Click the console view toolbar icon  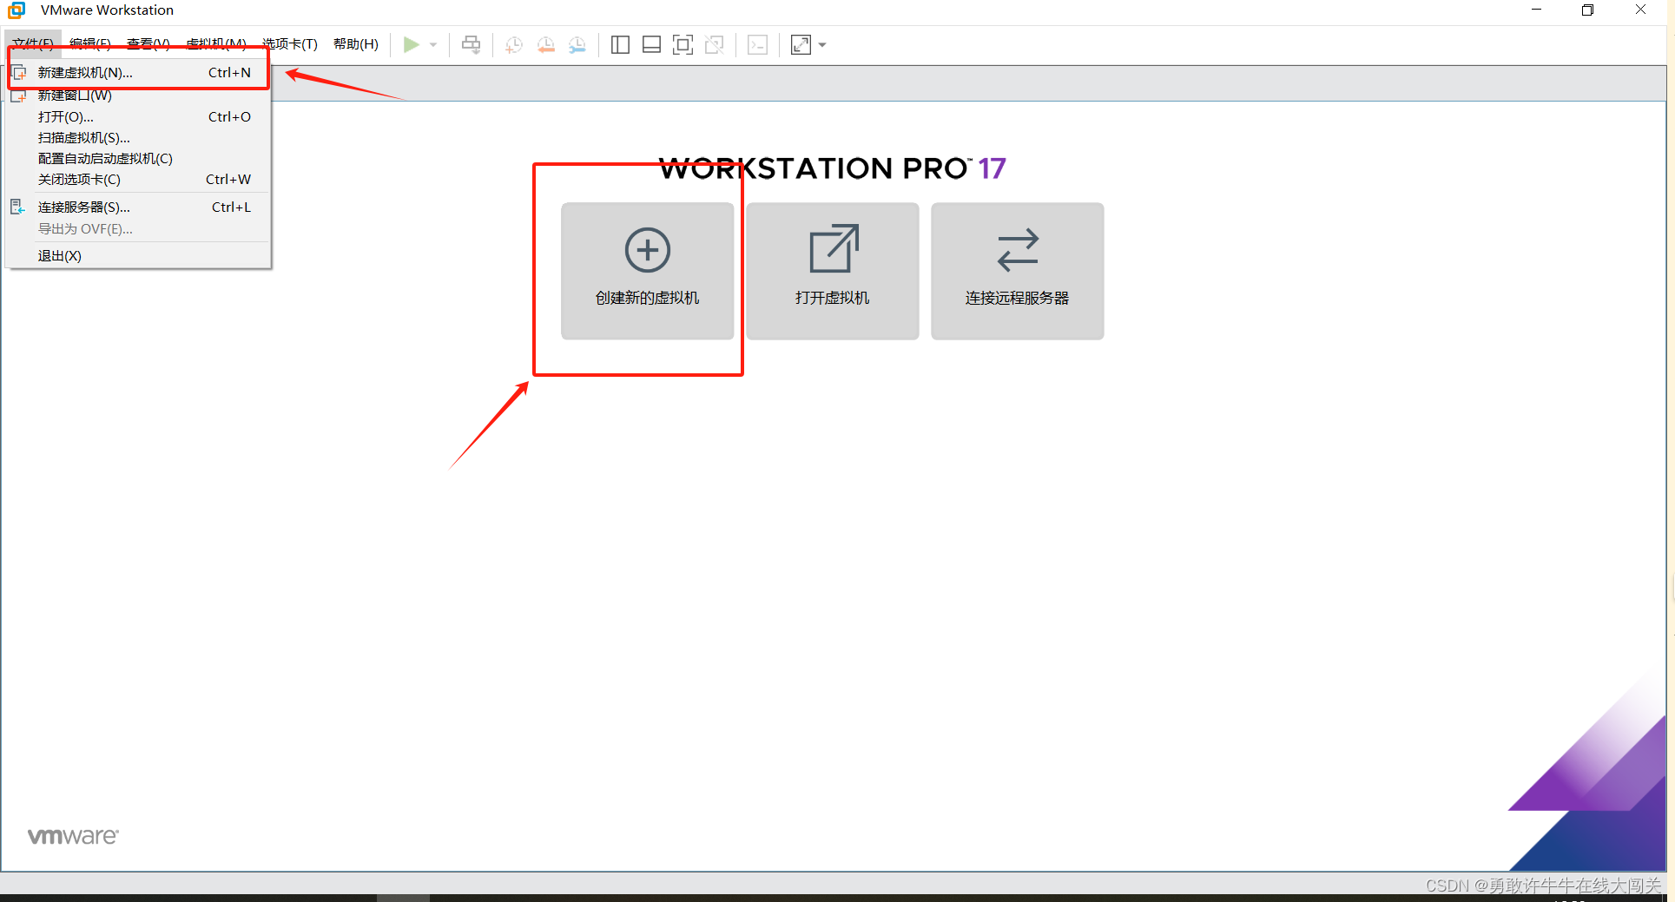coord(758,44)
